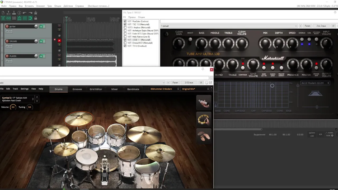338x190 pixels.
Task: Open the EZdrummer 2 Modern library dropdown
Action: pos(165,89)
